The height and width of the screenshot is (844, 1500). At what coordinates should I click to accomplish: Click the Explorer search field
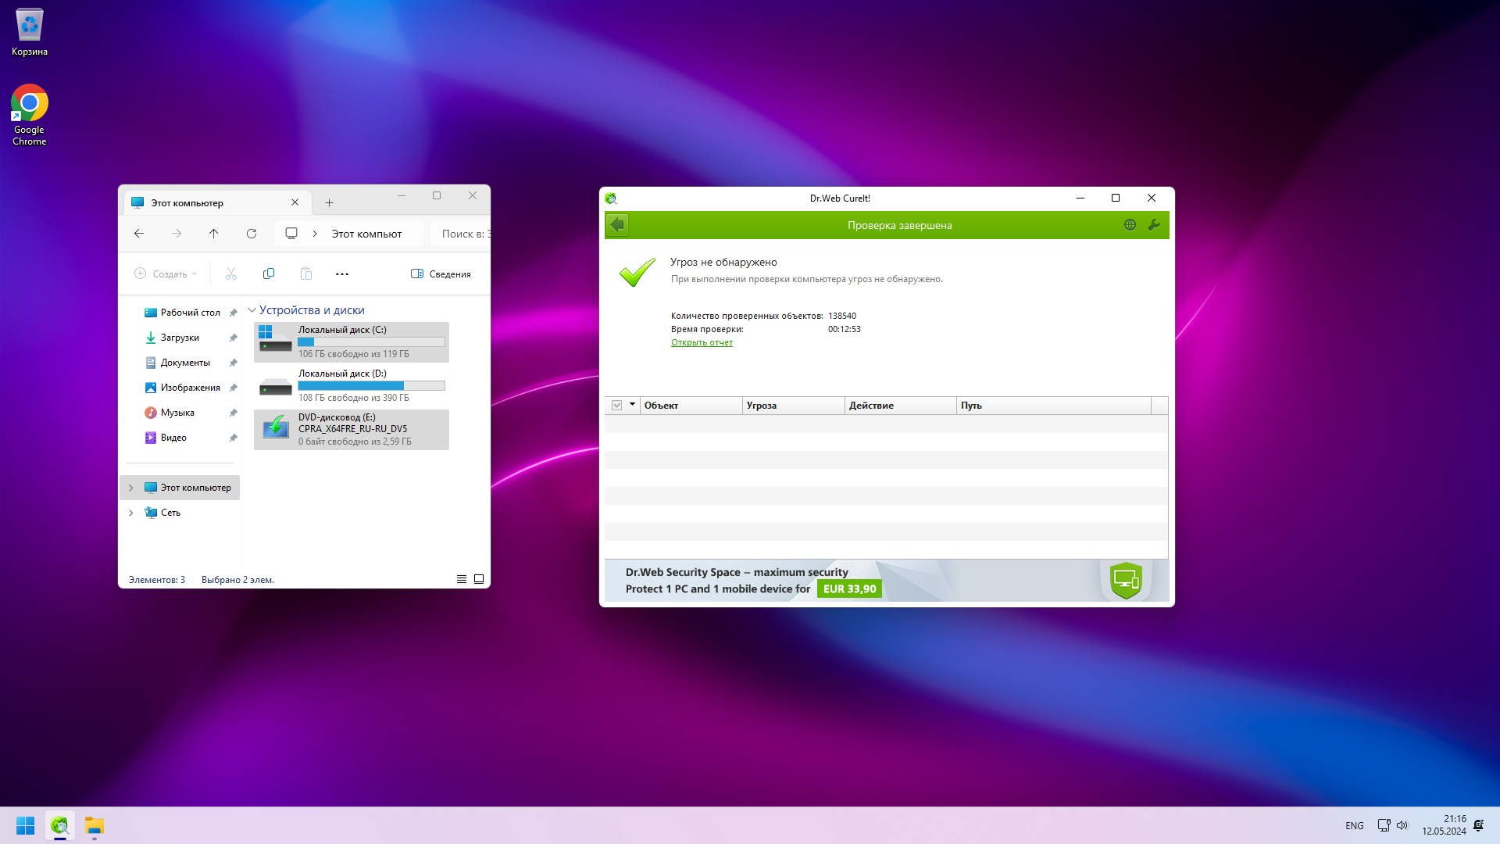click(465, 234)
